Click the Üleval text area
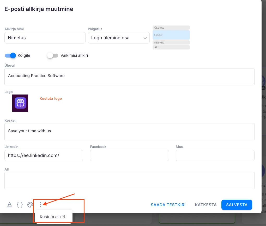Screen dimensions: 266x226 pyautogui.click(x=129, y=77)
